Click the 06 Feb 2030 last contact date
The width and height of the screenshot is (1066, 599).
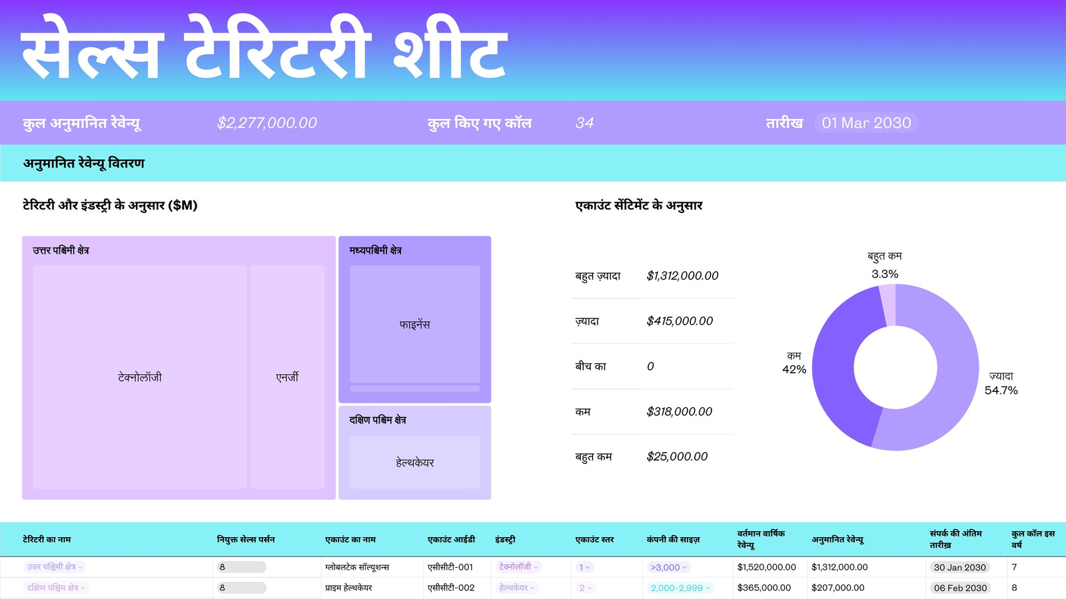click(x=960, y=588)
